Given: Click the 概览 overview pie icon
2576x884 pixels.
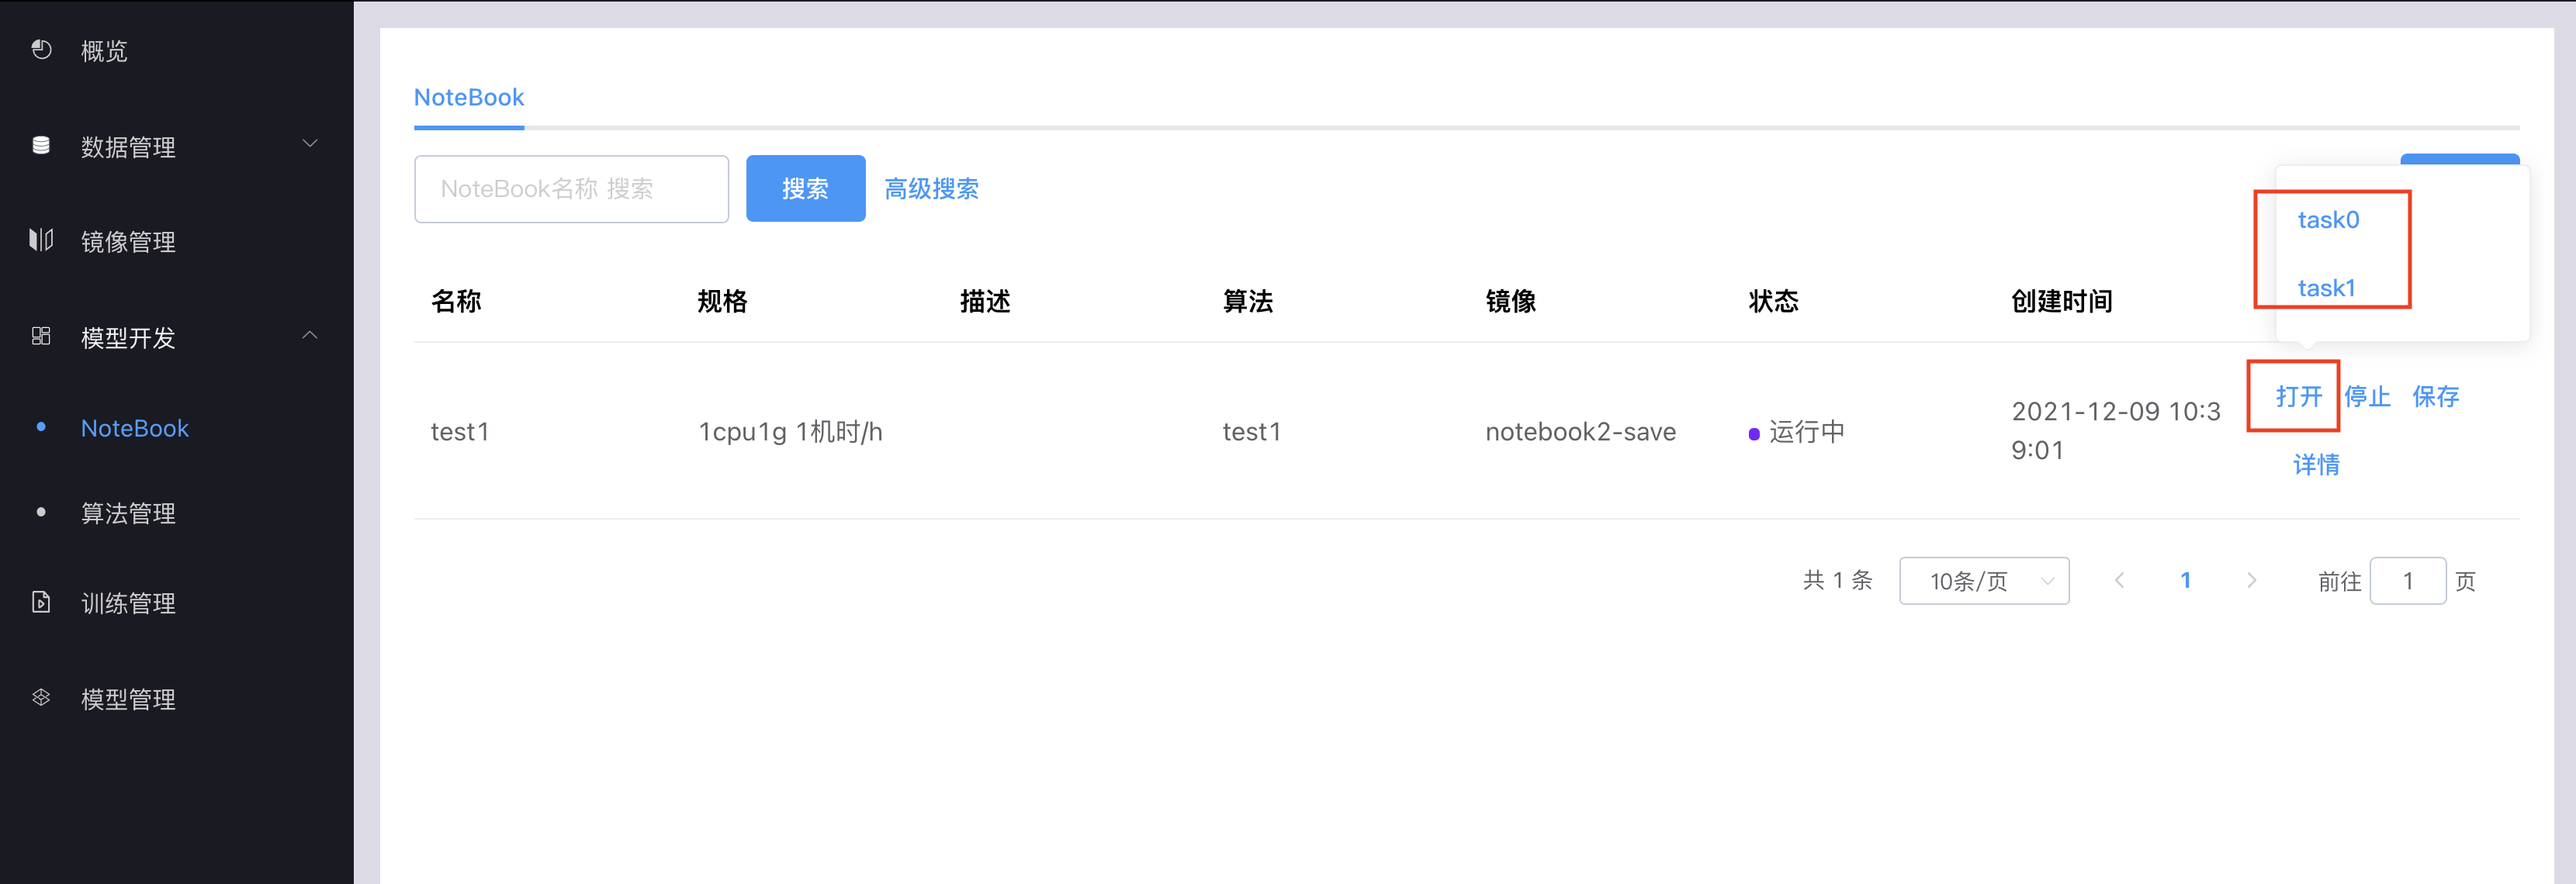Looking at the screenshot, I should tap(41, 49).
